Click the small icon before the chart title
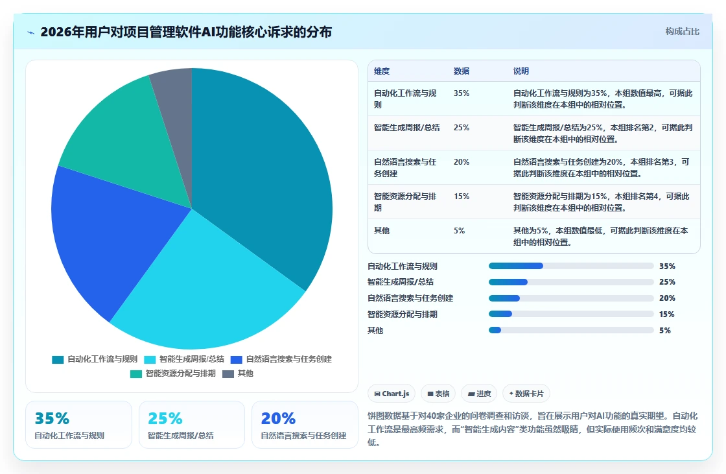Image resolution: width=726 pixels, height=474 pixels. (x=31, y=32)
